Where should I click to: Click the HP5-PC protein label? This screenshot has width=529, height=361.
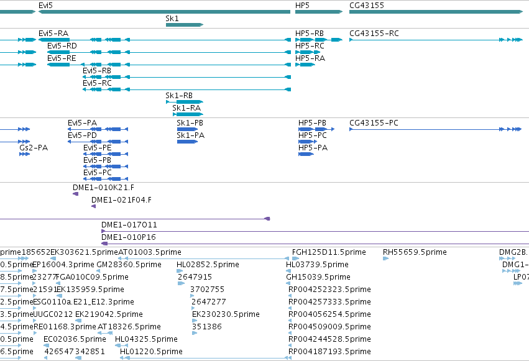(313, 135)
